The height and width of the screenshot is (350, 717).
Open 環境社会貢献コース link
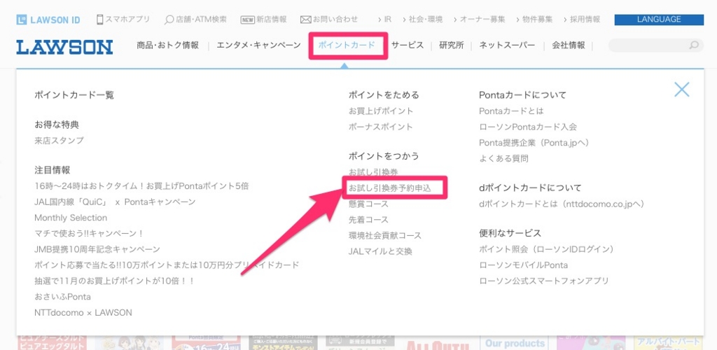(385, 235)
